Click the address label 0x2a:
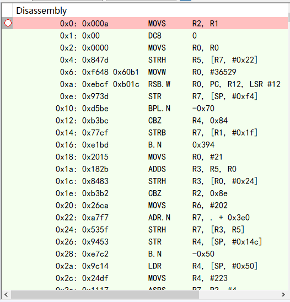The width and height of the screenshot is (290, 302). (66, 266)
